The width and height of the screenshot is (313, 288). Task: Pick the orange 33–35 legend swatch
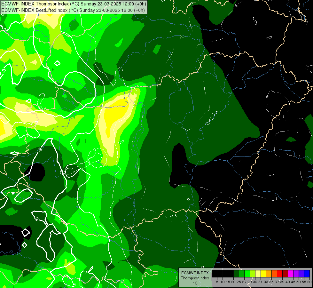[269, 274]
